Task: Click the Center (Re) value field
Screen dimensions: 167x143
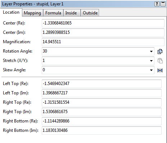Action: pyautogui.click(x=103, y=23)
